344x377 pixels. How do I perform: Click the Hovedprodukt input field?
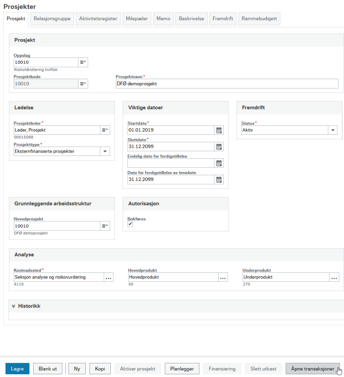[173, 277]
